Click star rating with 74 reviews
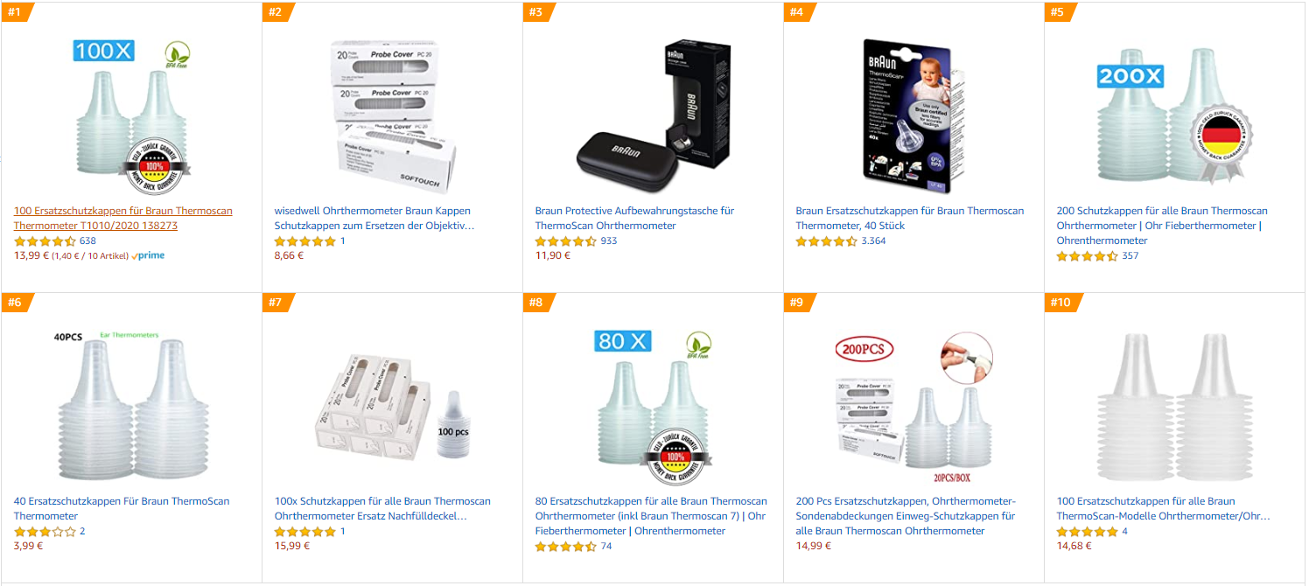Viewport: 1309px width, 586px height. [566, 546]
